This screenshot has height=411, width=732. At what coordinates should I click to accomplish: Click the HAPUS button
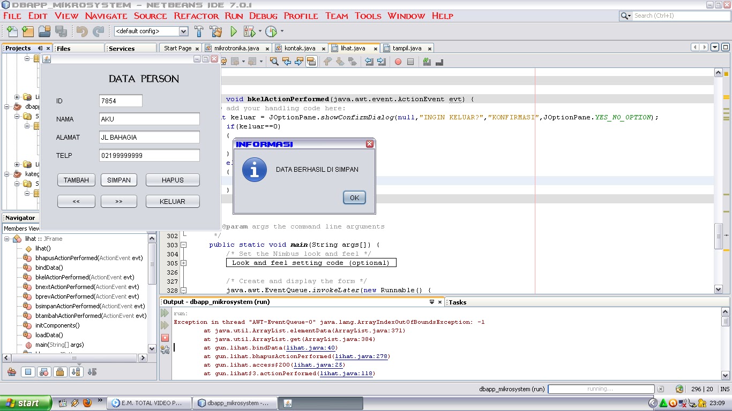tap(173, 180)
